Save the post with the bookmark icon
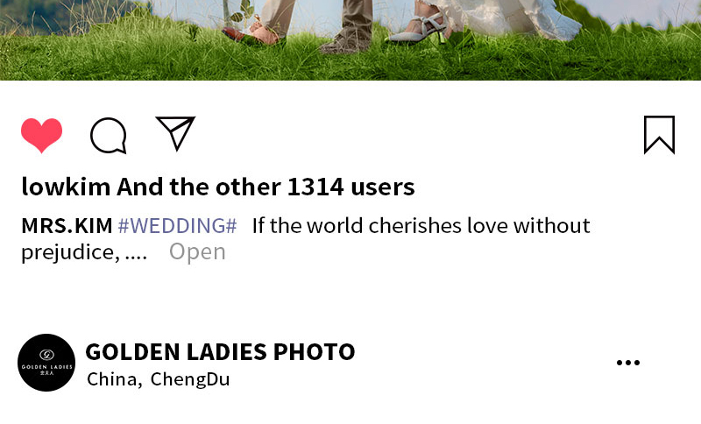 pyautogui.click(x=659, y=135)
